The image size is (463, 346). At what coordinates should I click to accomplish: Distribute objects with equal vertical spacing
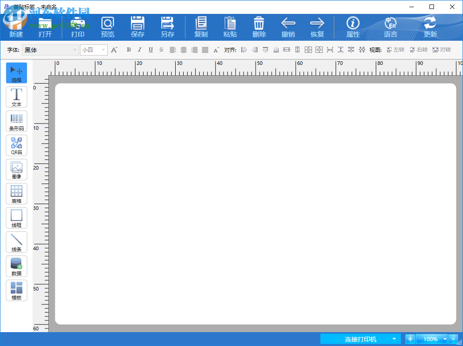point(341,50)
